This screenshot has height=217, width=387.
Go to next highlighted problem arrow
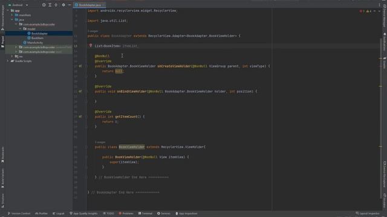tap(379, 11)
